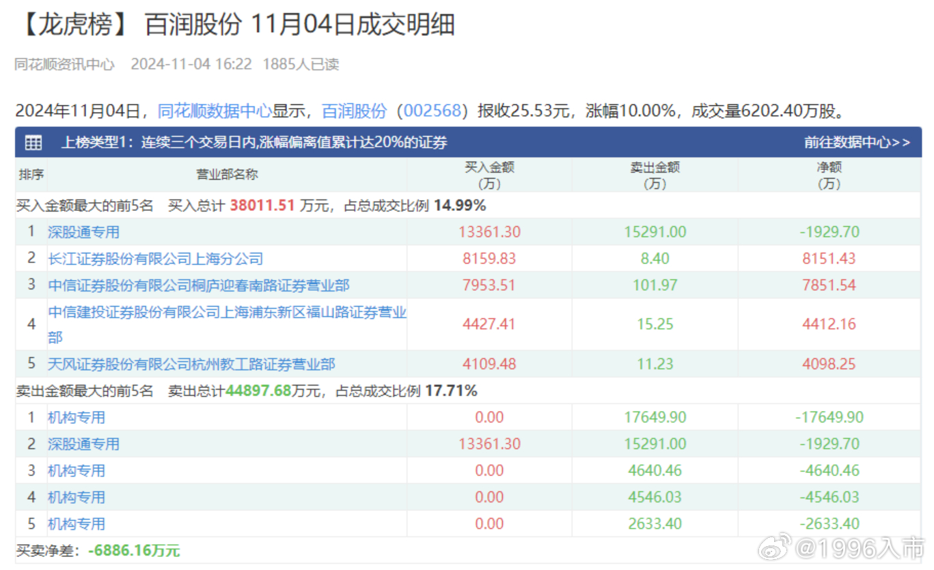Image resolution: width=934 pixels, height=570 pixels.
Task: Select 机构专用 with 4546.03 sell amount
Action: click(x=77, y=497)
